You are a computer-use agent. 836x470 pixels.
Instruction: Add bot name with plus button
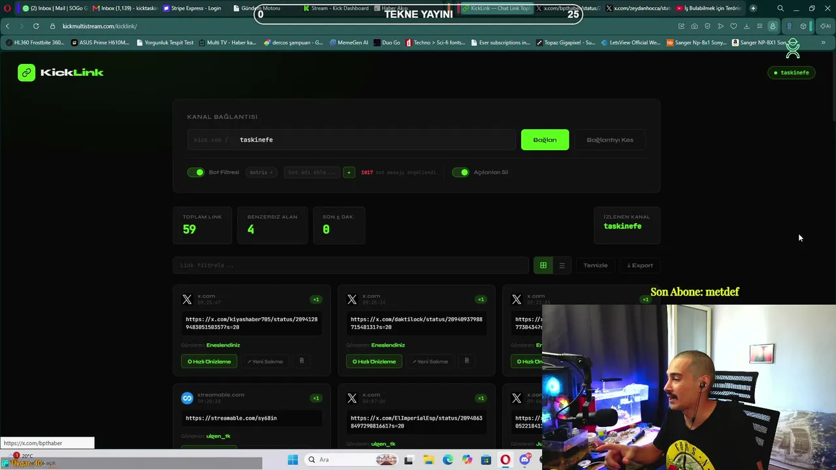pos(349,172)
